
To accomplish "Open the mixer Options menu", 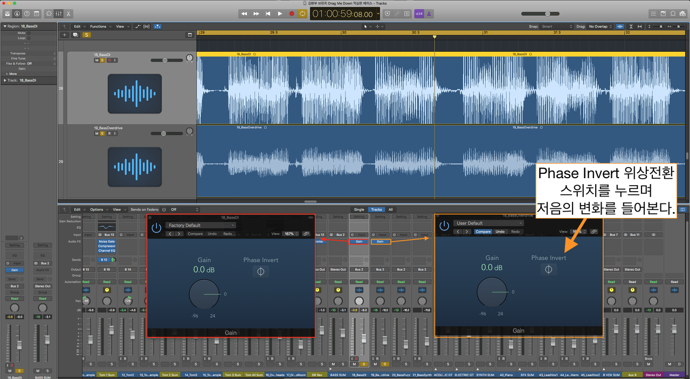I will [x=98, y=209].
